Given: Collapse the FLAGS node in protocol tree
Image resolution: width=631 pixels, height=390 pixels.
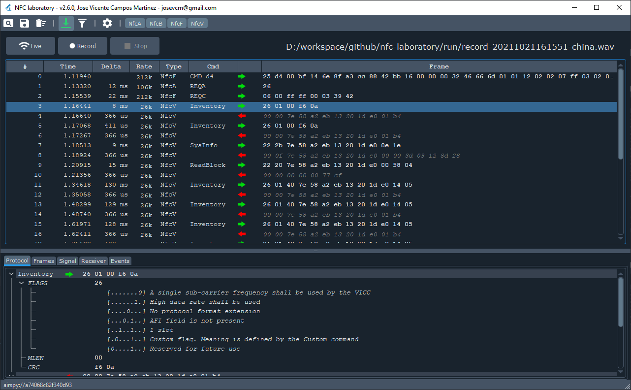Looking at the screenshot, I should coord(22,283).
